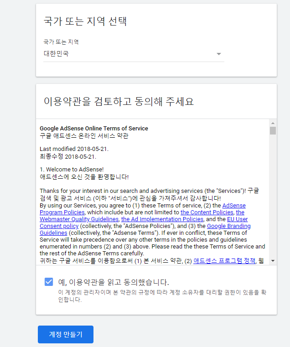Click the Google AdSense Online Terms of Service title
The width and height of the screenshot is (290, 347).
[94, 128]
